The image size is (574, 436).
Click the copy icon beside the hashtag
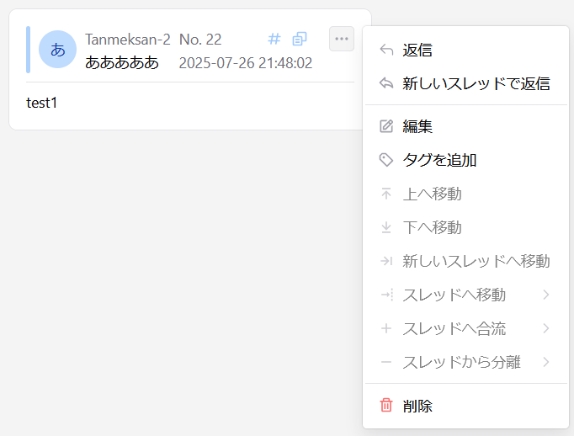(300, 40)
